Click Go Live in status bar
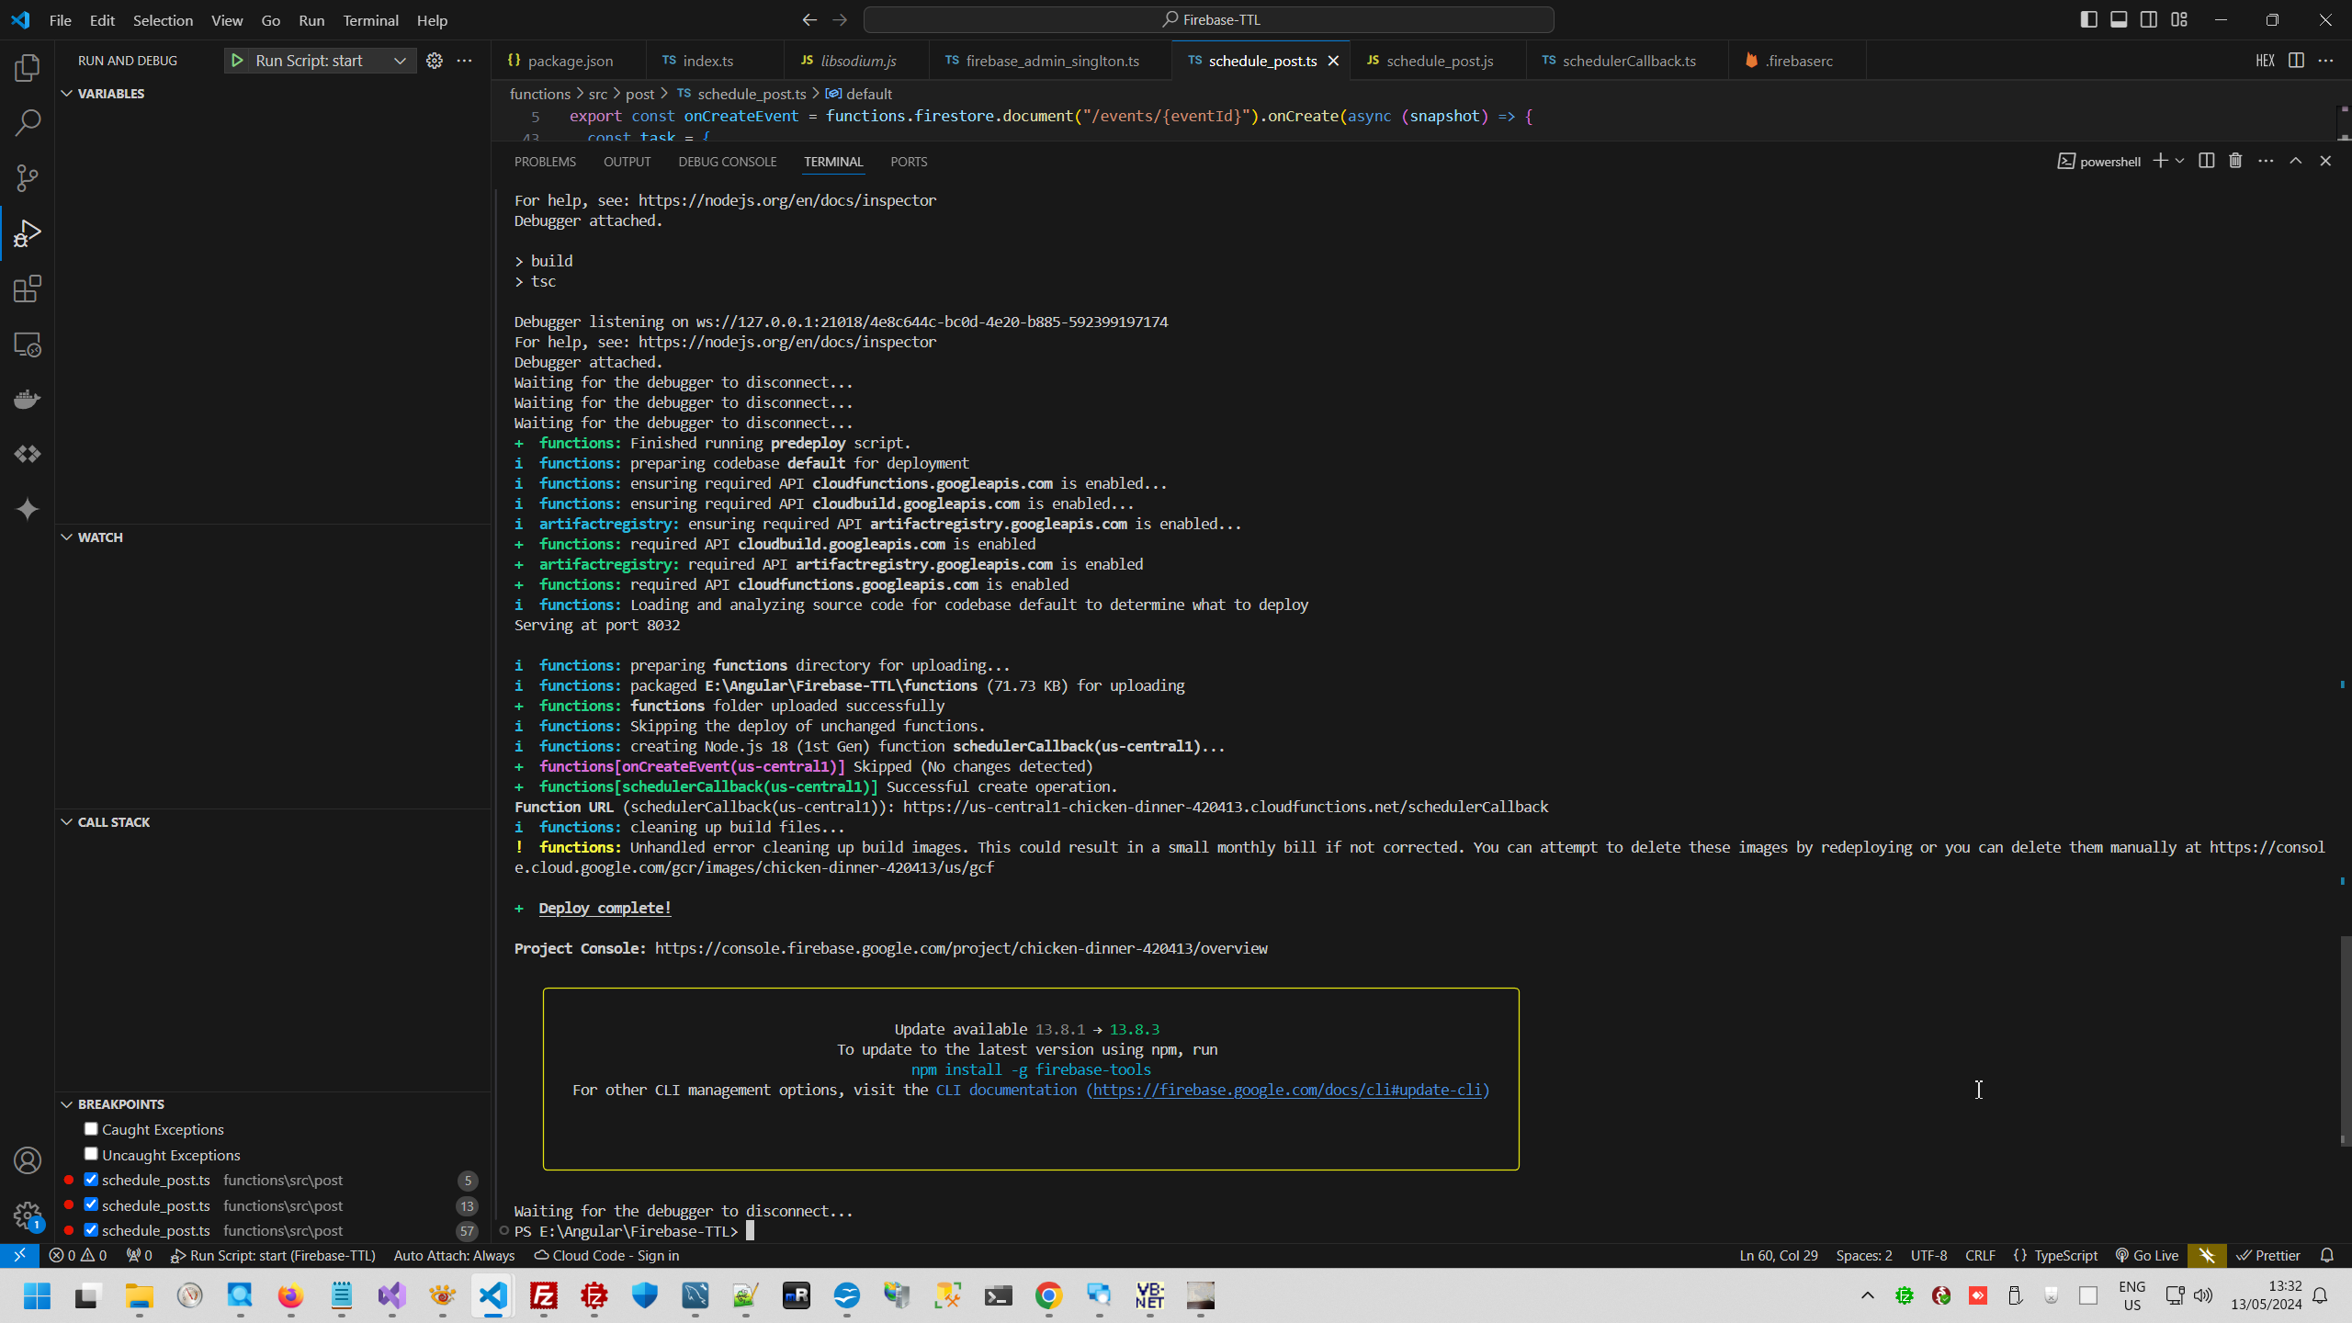This screenshot has width=2352, height=1323. tap(2147, 1255)
